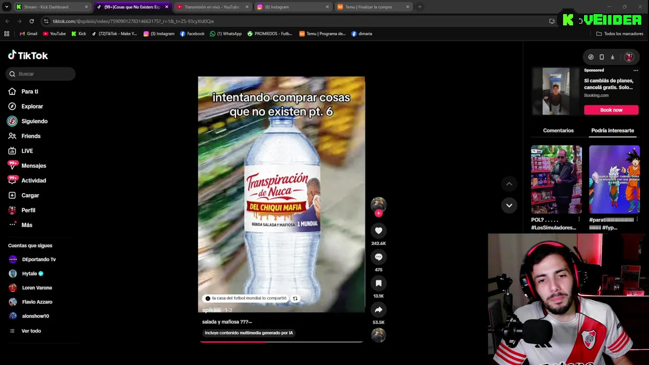This screenshot has width=649, height=365.
Task: Click the AI-generated content label
Action: [248, 333]
